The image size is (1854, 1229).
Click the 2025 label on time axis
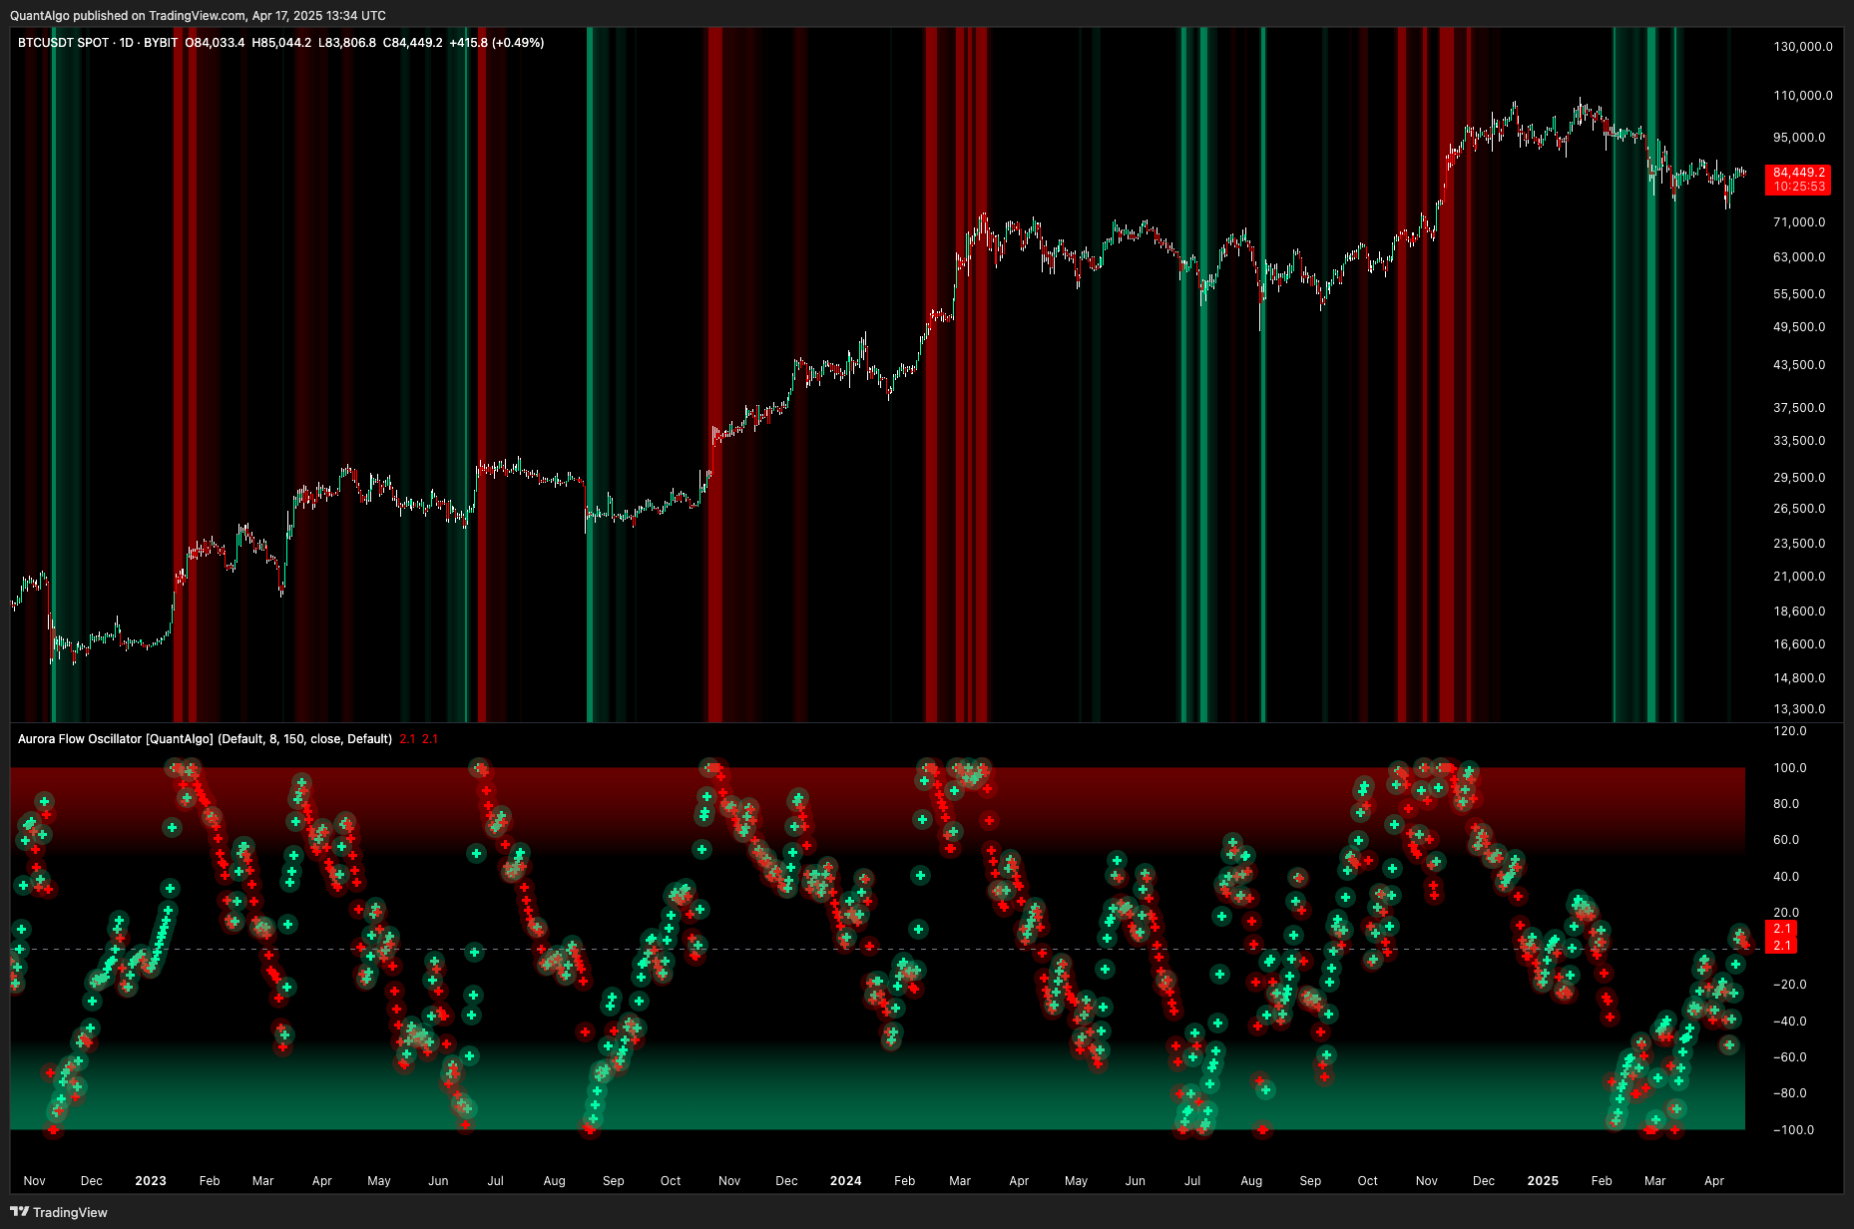coord(1543,1181)
